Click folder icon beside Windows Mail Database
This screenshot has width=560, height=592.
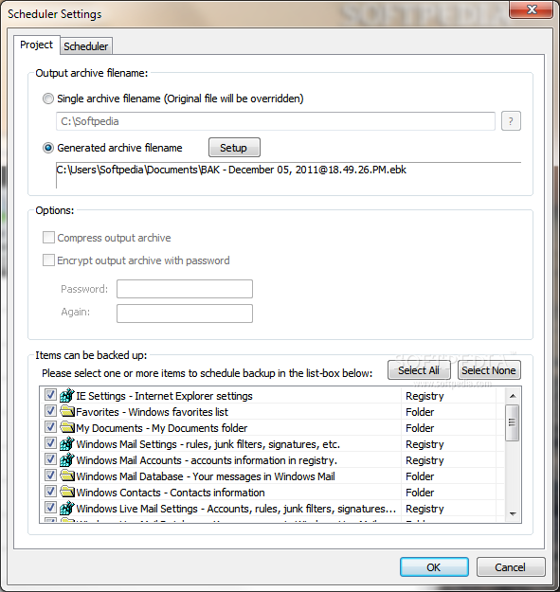coord(67,475)
